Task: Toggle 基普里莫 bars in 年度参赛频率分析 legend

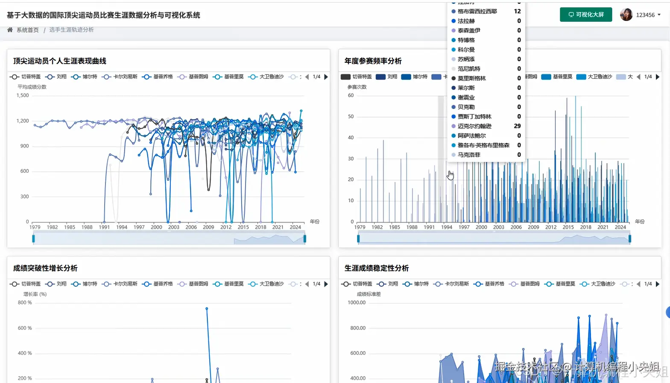Action: click(x=557, y=77)
